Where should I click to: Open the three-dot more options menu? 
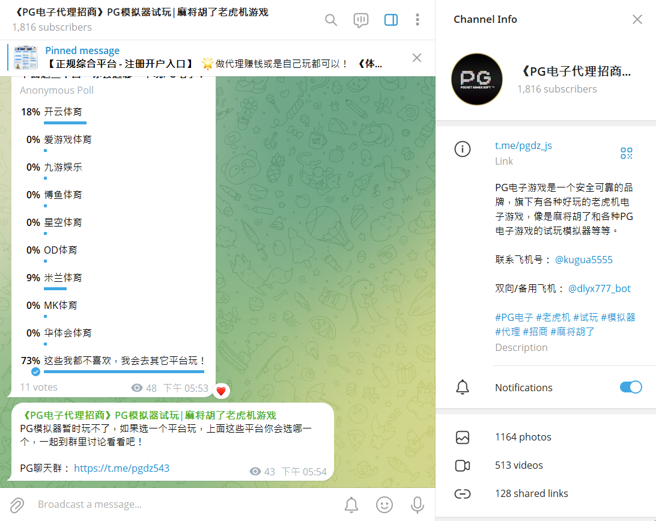click(417, 20)
